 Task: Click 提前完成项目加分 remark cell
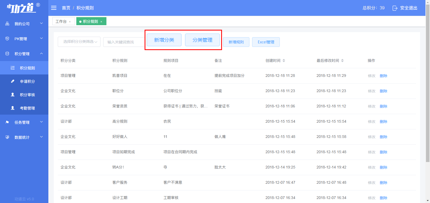[x=230, y=76]
